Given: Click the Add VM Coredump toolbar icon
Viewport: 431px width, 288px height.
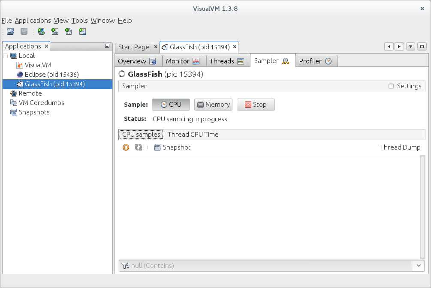Looking at the screenshot, I should [x=69, y=32].
